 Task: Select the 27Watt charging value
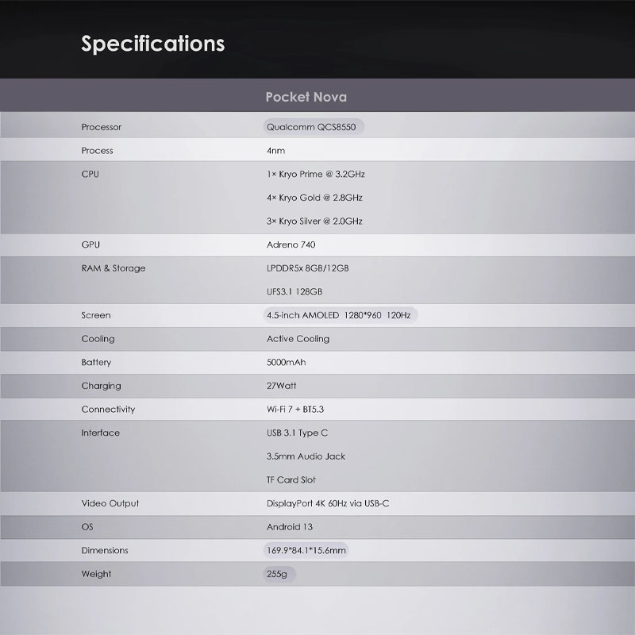tap(282, 386)
